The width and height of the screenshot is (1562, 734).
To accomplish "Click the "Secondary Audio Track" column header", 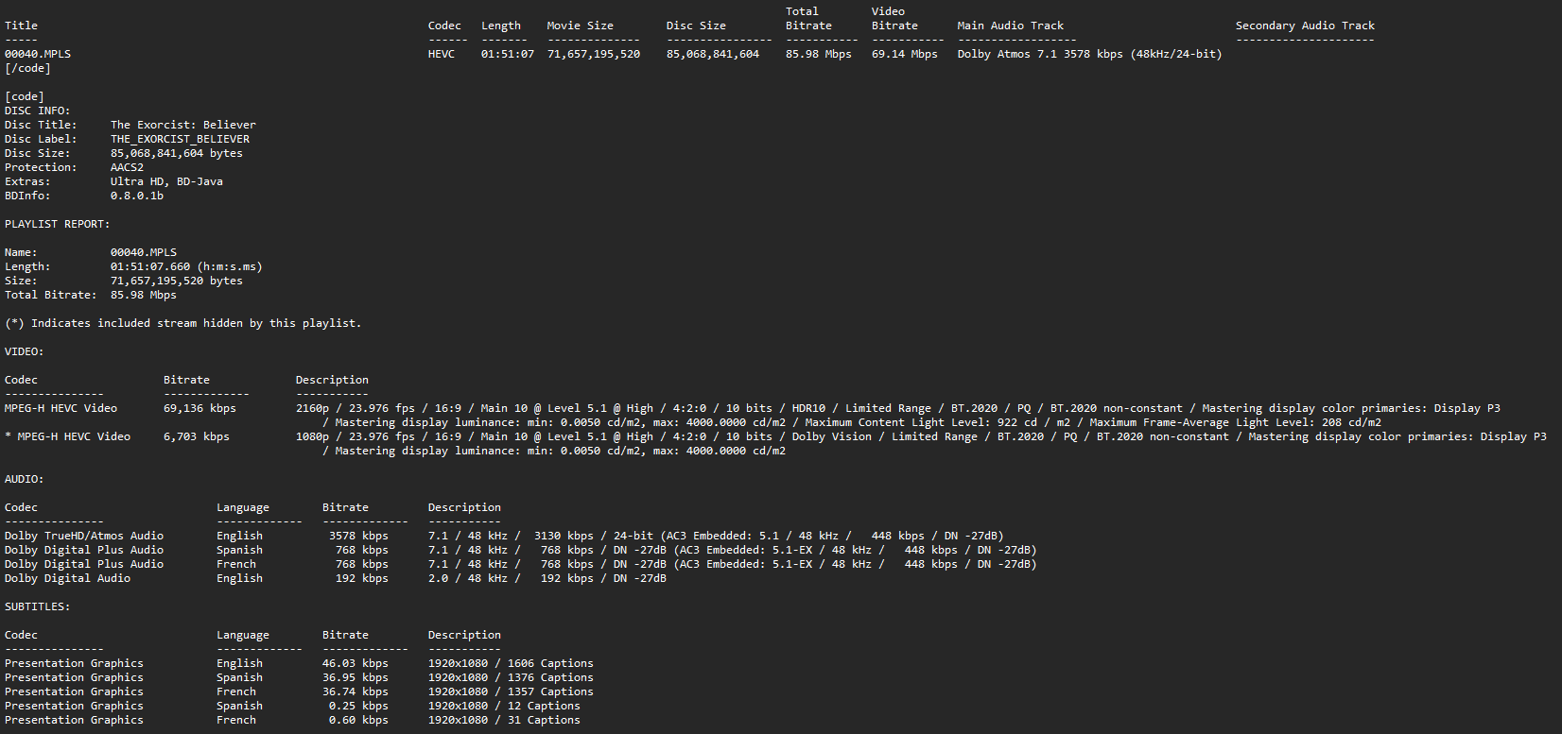I will pyautogui.click(x=1304, y=26).
